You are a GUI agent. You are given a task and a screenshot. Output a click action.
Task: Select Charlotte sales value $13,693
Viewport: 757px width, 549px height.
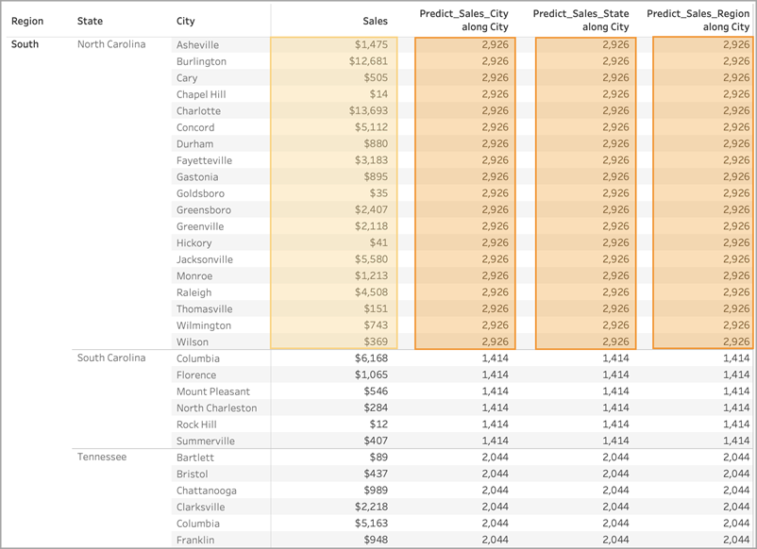[368, 110]
